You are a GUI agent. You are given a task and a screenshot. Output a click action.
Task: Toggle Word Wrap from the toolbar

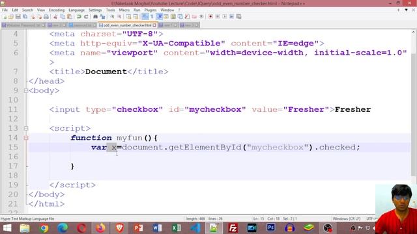pyautogui.click(x=145, y=16)
